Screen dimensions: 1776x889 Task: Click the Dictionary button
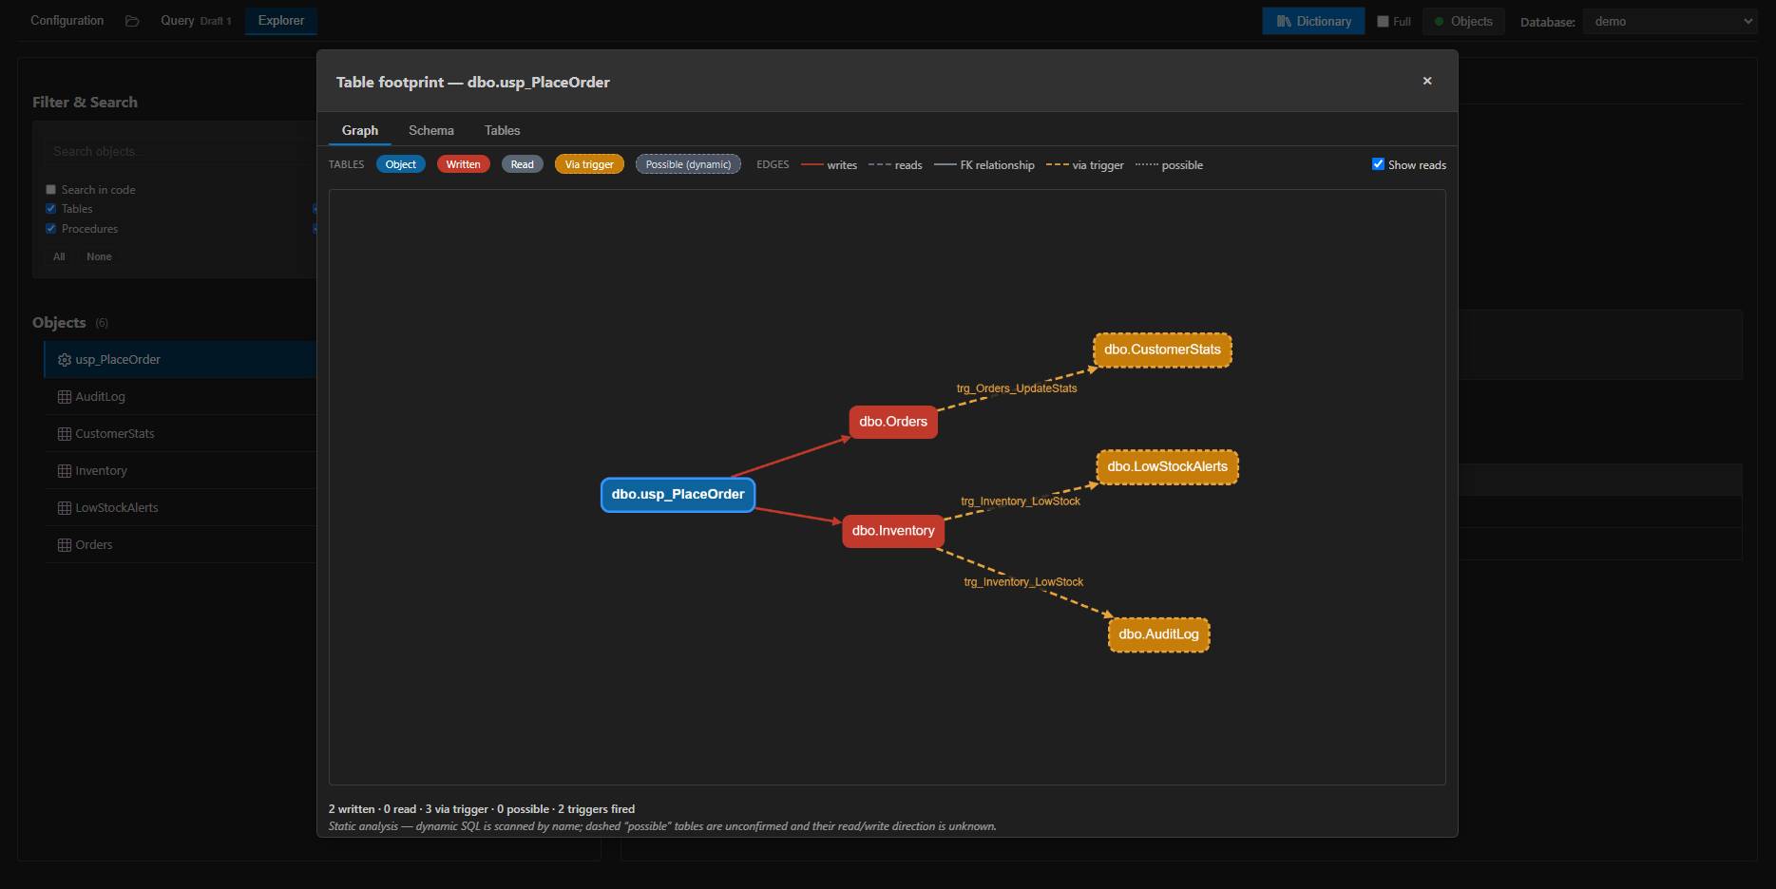[x=1313, y=21]
